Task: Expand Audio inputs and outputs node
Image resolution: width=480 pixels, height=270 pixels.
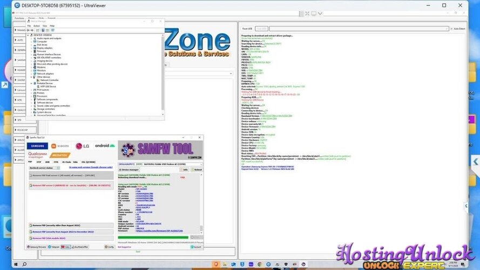Action: click(31, 38)
